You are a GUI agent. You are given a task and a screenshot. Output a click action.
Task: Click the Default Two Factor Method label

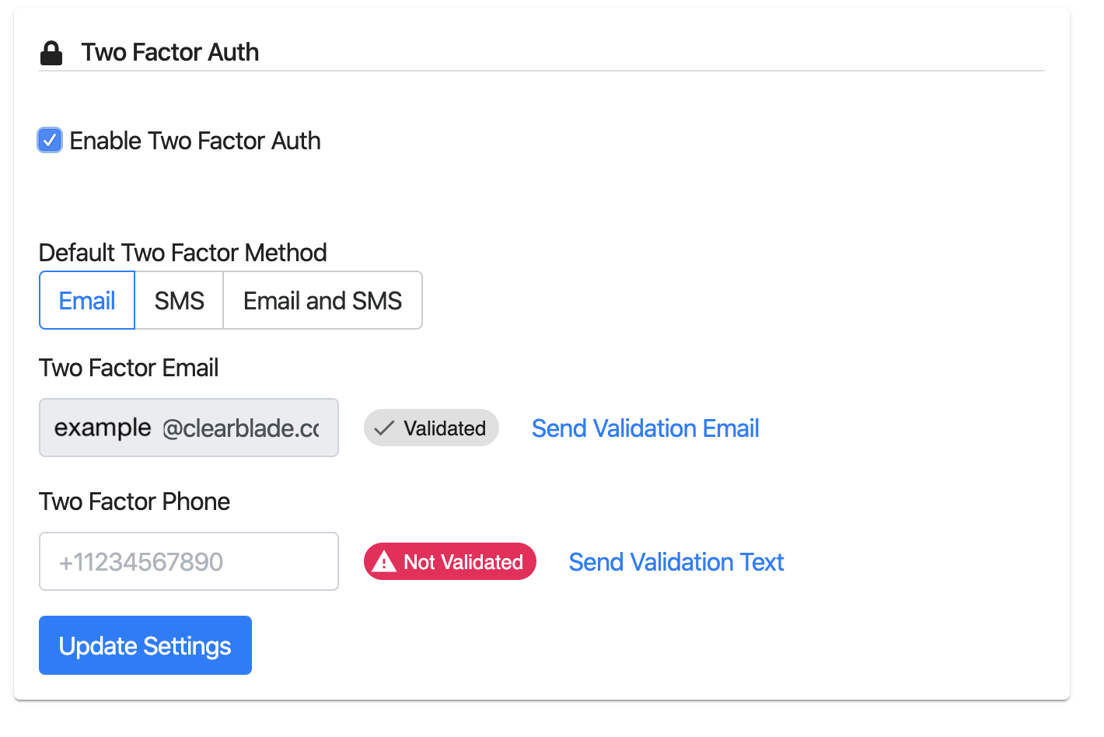[x=183, y=253]
